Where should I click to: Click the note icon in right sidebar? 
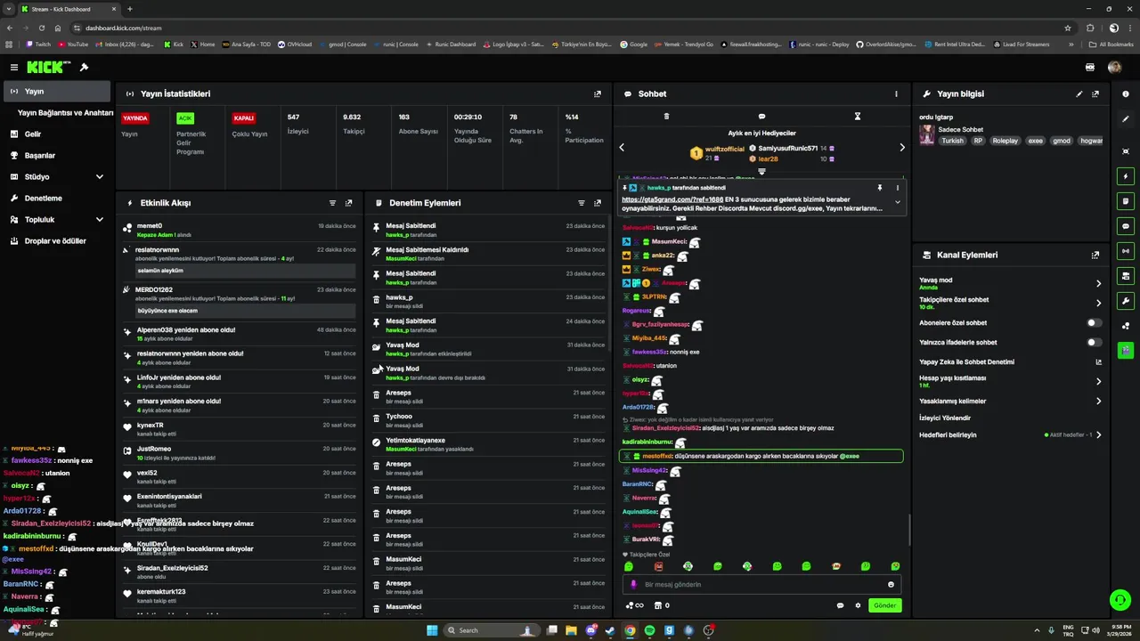tap(1126, 201)
